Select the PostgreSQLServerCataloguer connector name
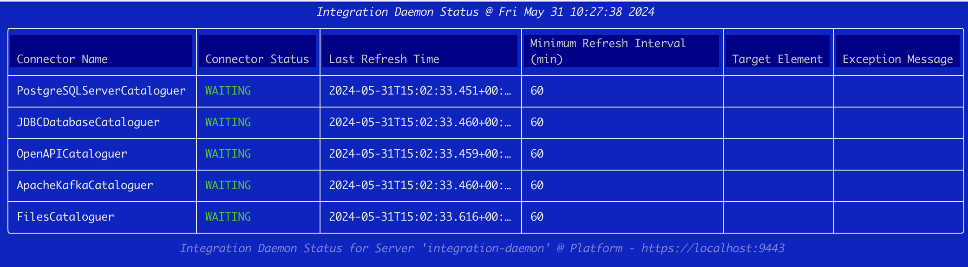The width and height of the screenshot is (968, 267). coord(101,91)
